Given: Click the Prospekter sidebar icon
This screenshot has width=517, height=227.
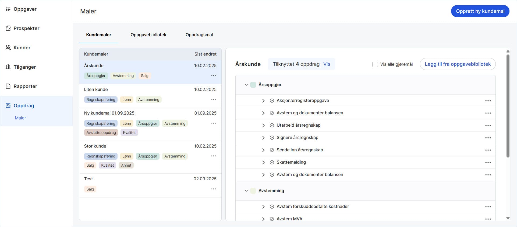Looking at the screenshot, I should [x=8, y=28].
